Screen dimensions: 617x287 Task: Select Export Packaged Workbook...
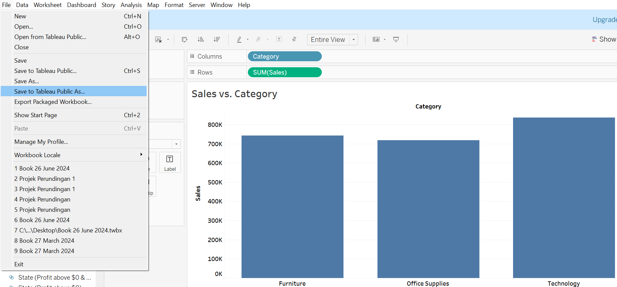pos(74,102)
